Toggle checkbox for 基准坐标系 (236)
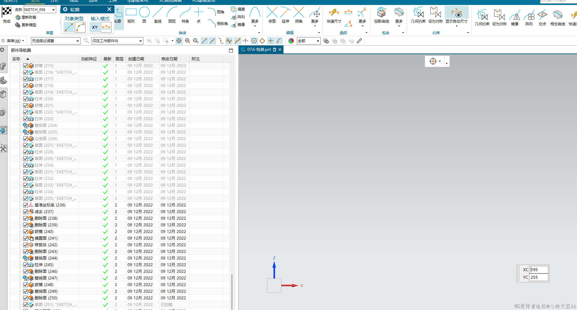577x310 pixels. click(x=26, y=205)
